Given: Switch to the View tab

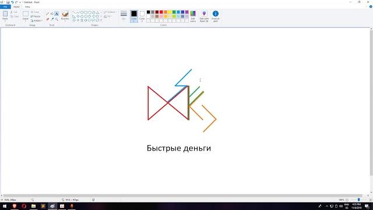Looking at the screenshot, I should tap(27, 6).
